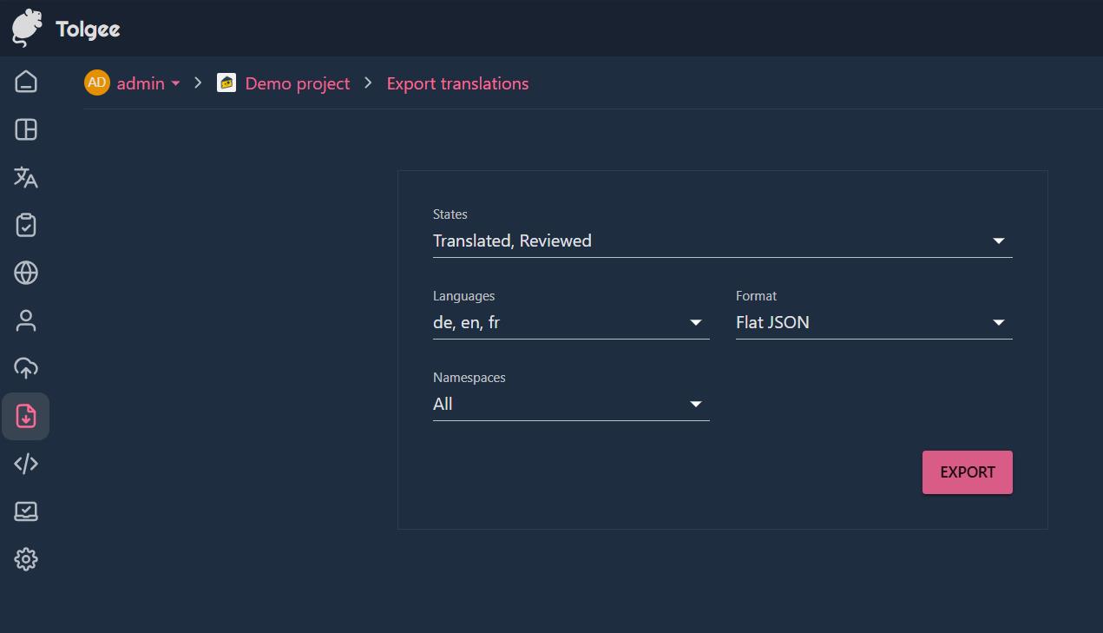Open the Languages globe icon

pos(26,273)
